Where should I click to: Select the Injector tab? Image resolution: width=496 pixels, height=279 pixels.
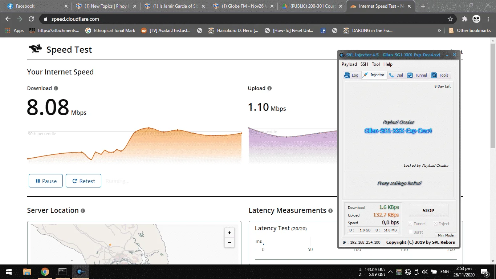[374, 75]
